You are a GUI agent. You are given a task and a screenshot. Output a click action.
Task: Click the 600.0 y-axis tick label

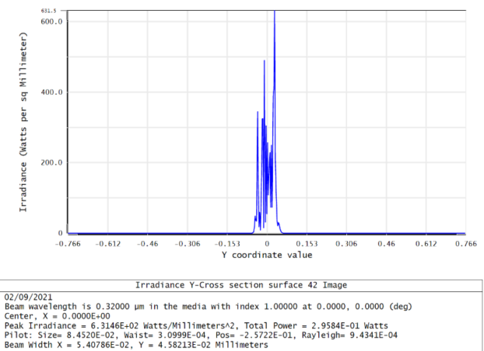[51, 21]
